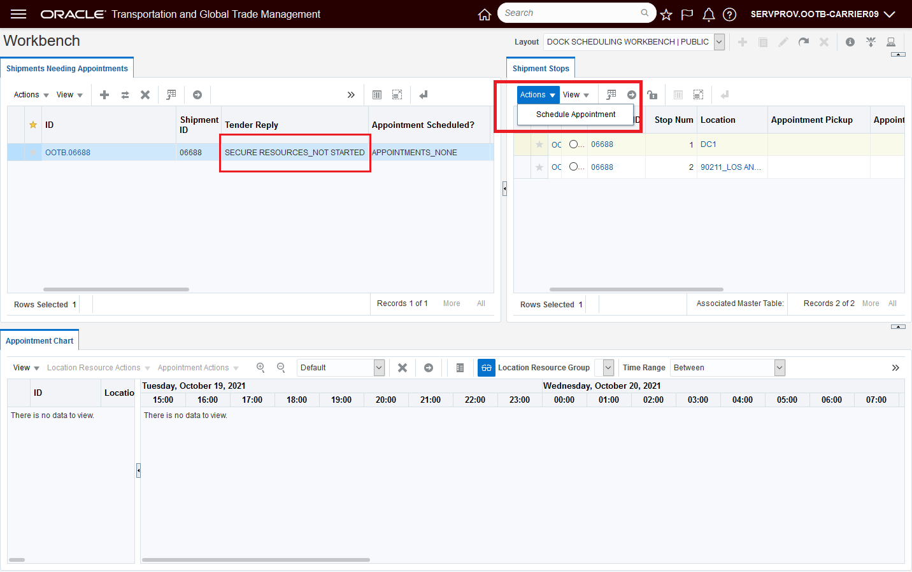Viewport: 912px width, 572px height.
Task: Open the 90211_LOS AN... location link
Action: pos(730,167)
